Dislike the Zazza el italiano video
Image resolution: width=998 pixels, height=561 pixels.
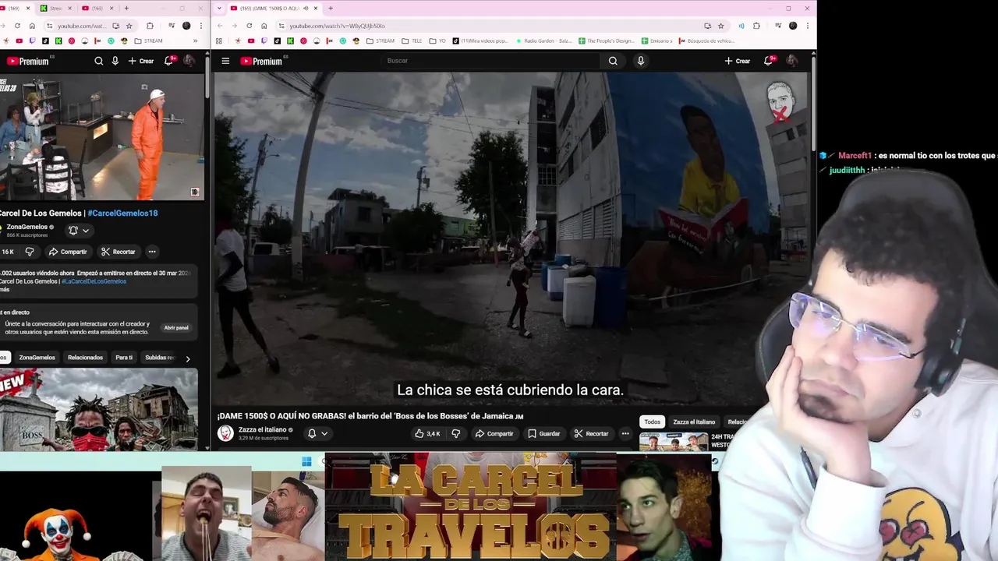[456, 433]
